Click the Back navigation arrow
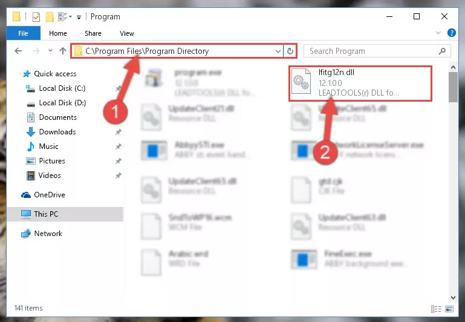 pos(18,51)
